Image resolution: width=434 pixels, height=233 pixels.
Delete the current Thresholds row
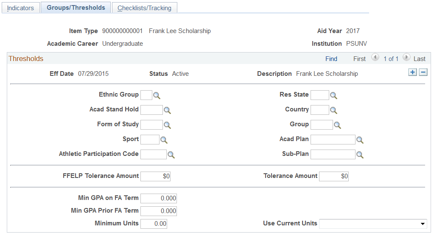423,72
